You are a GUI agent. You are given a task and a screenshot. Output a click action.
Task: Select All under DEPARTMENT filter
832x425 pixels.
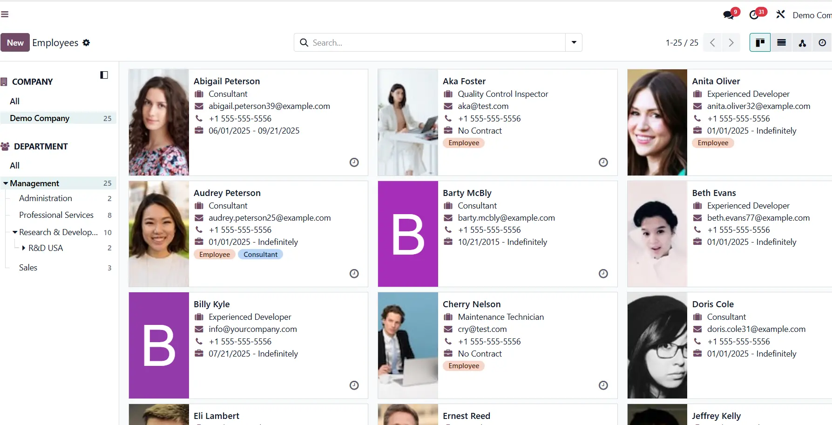[15, 166]
